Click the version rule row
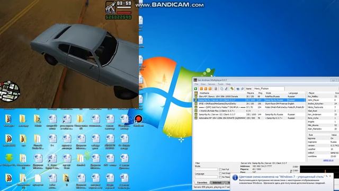Image resolution: width=339 pixels, height=191 pixels. [323, 145]
